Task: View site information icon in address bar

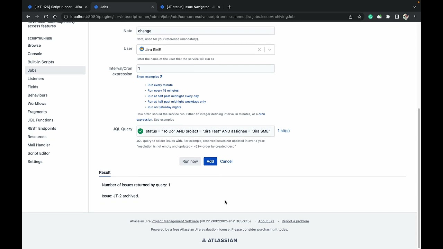Action: (x=66, y=17)
